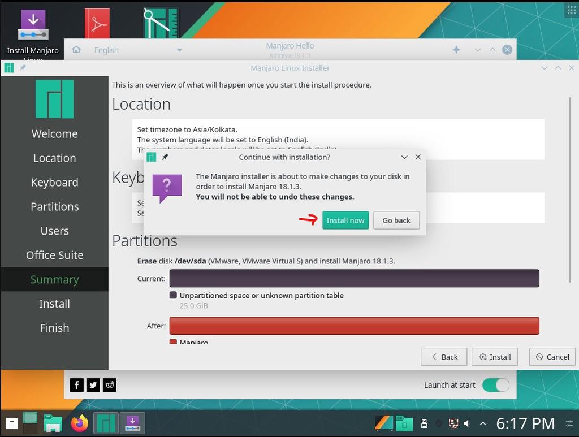Click the '25.0 GiB' size label
579x437 pixels.
193,306
